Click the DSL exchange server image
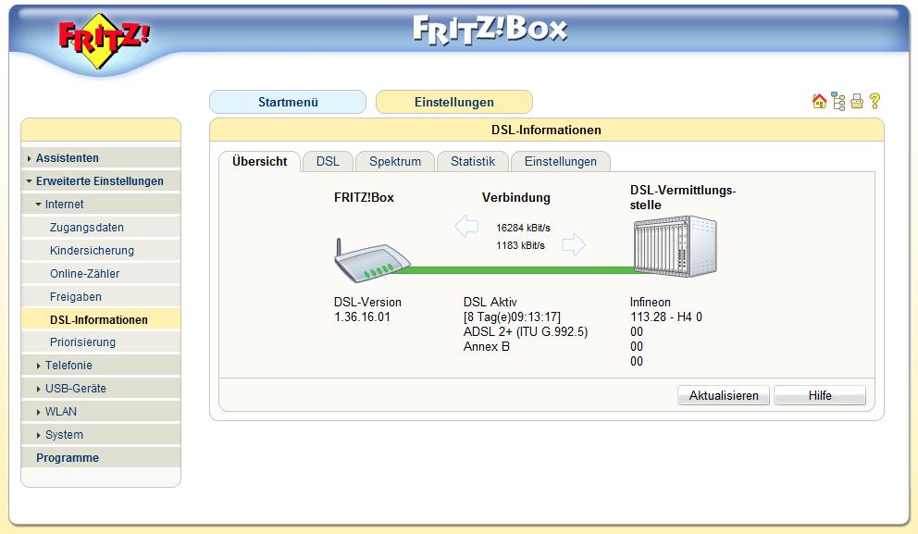 (x=675, y=246)
